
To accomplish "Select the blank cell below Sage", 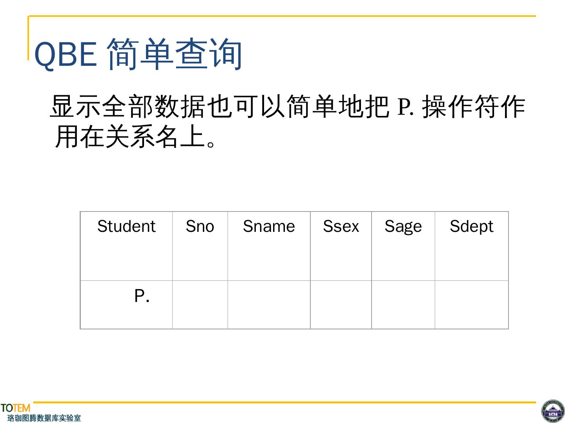I will (403, 305).
